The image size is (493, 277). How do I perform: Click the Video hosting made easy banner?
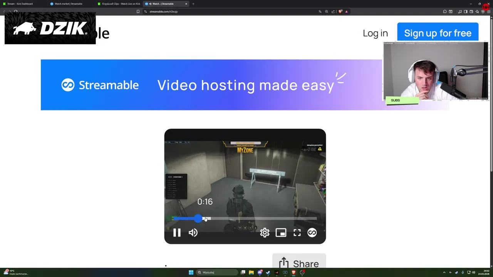tap(246, 85)
